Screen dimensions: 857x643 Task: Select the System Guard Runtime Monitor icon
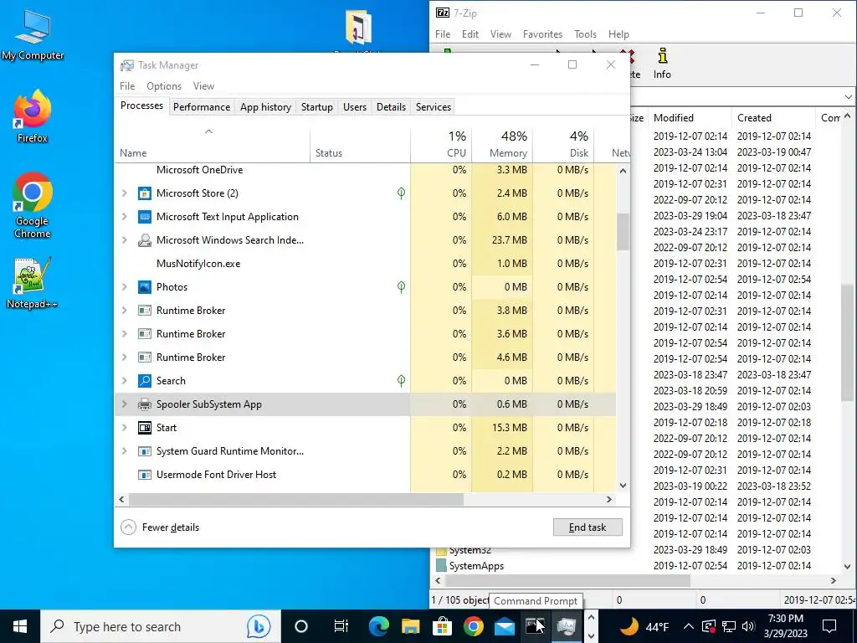(x=144, y=451)
